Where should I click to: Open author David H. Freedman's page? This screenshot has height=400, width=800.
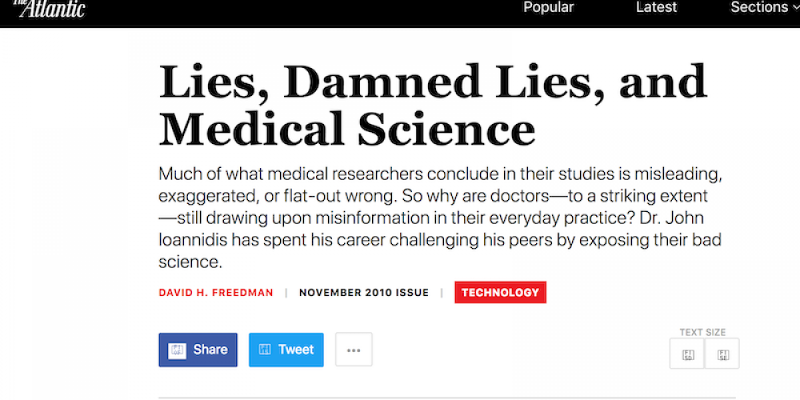216,293
